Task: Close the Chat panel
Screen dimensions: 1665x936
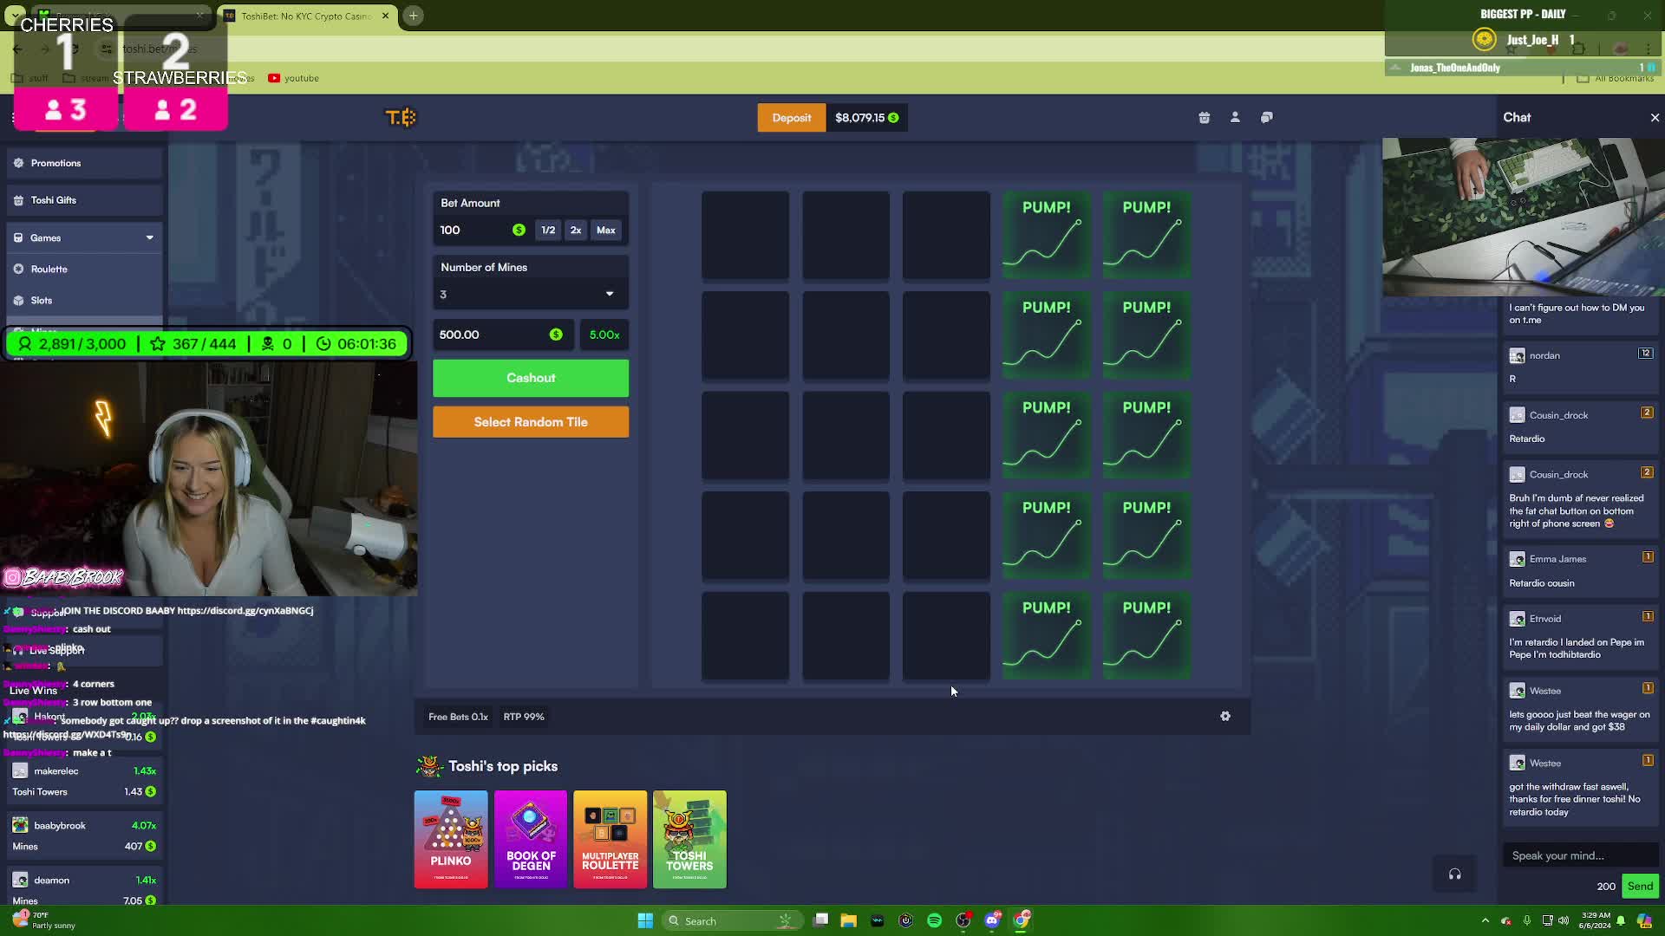Action: point(1655,118)
